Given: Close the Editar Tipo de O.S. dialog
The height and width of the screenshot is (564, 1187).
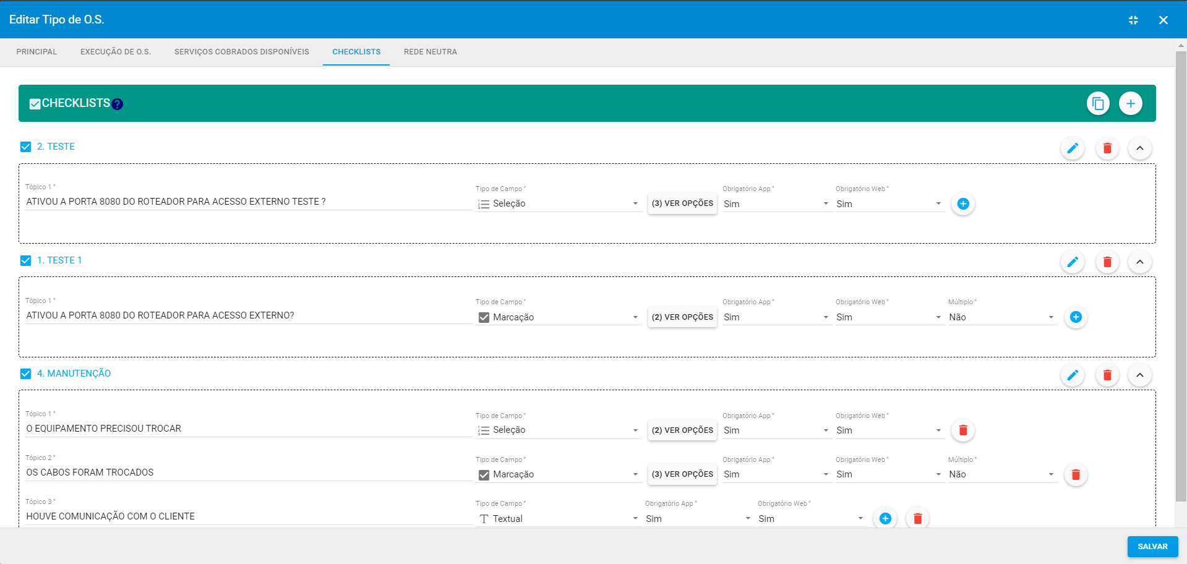Looking at the screenshot, I should click(x=1163, y=20).
